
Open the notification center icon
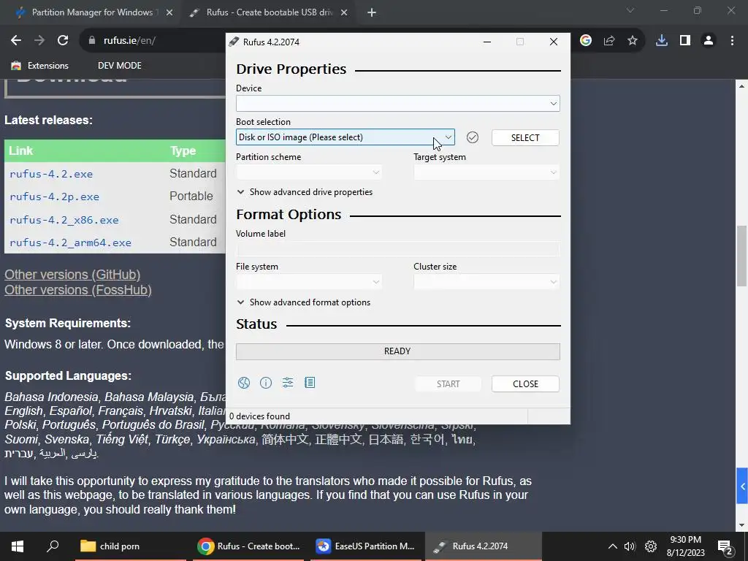point(725,546)
